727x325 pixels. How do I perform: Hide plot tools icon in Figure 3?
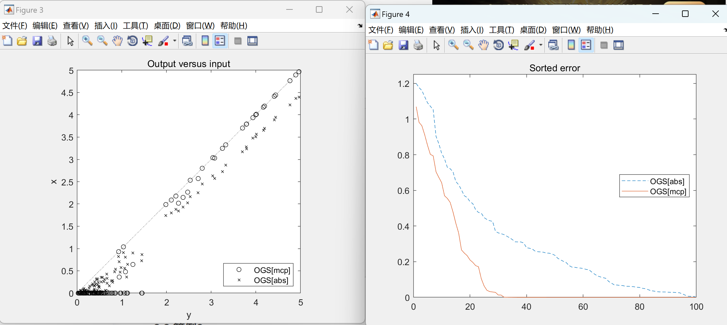tap(238, 41)
